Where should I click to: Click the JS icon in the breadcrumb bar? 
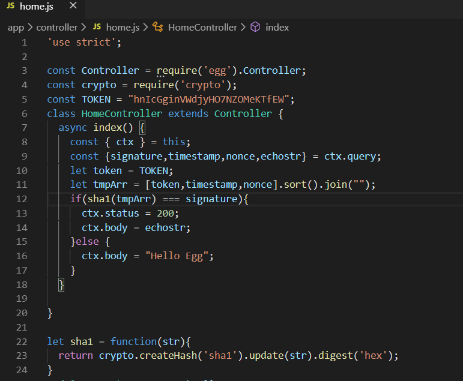97,28
